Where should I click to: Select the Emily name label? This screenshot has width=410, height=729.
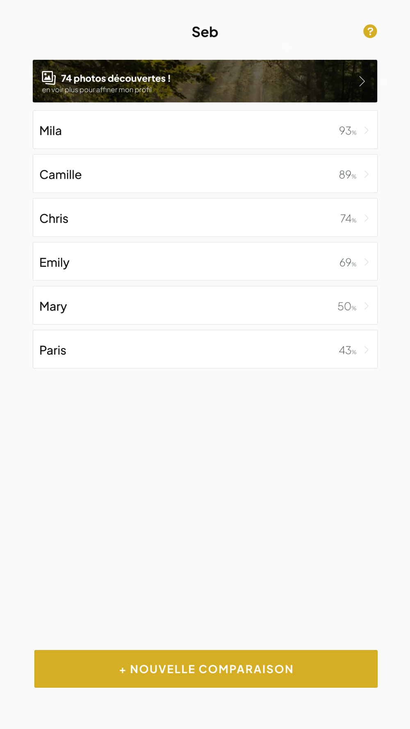click(55, 262)
